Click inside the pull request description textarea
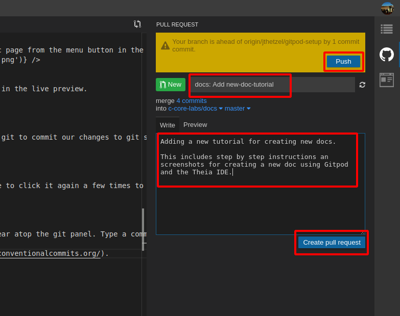Image resolution: width=400 pixels, height=316 pixels. click(x=261, y=183)
